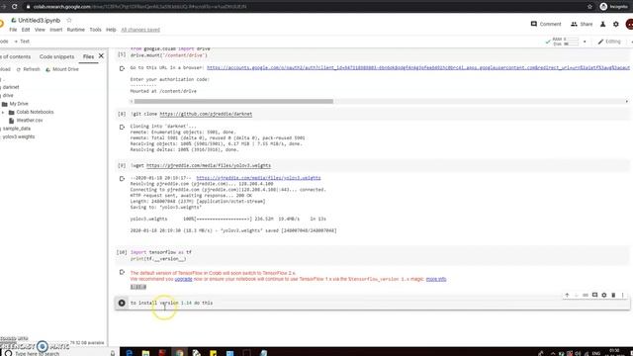The width and height of the screenshot is (633, 356).
Task: Select Weather.csv file
Action: pos(30,121)
